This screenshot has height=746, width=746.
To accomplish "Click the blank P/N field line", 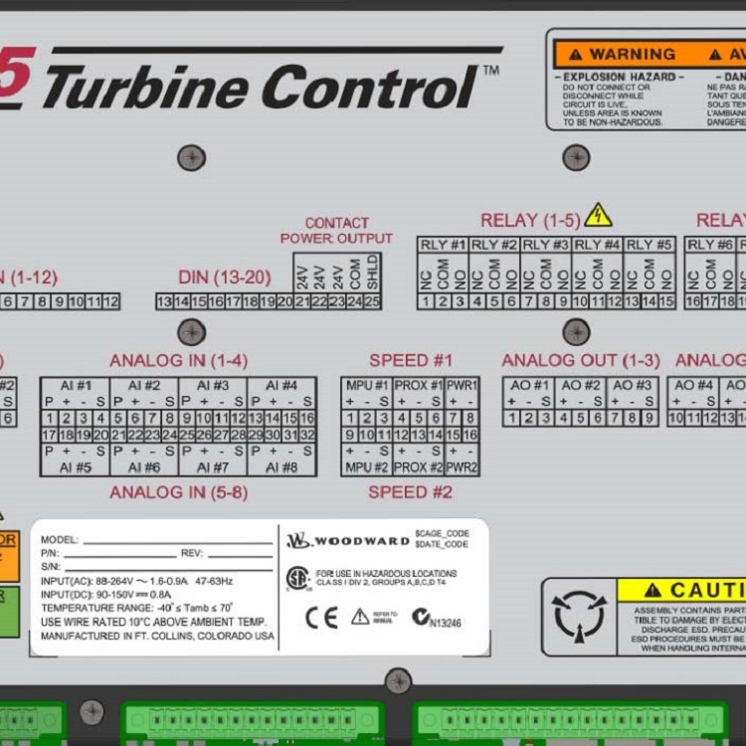I will pyautogui.click(x=120, y=555).
